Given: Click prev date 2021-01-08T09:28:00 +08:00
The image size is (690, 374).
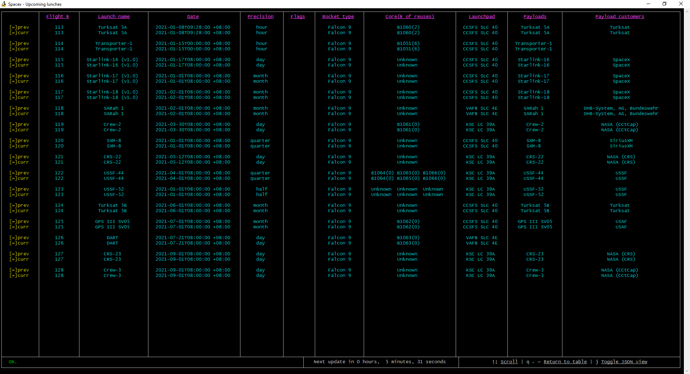Looking at the screenshot, I should click(193, 27).
